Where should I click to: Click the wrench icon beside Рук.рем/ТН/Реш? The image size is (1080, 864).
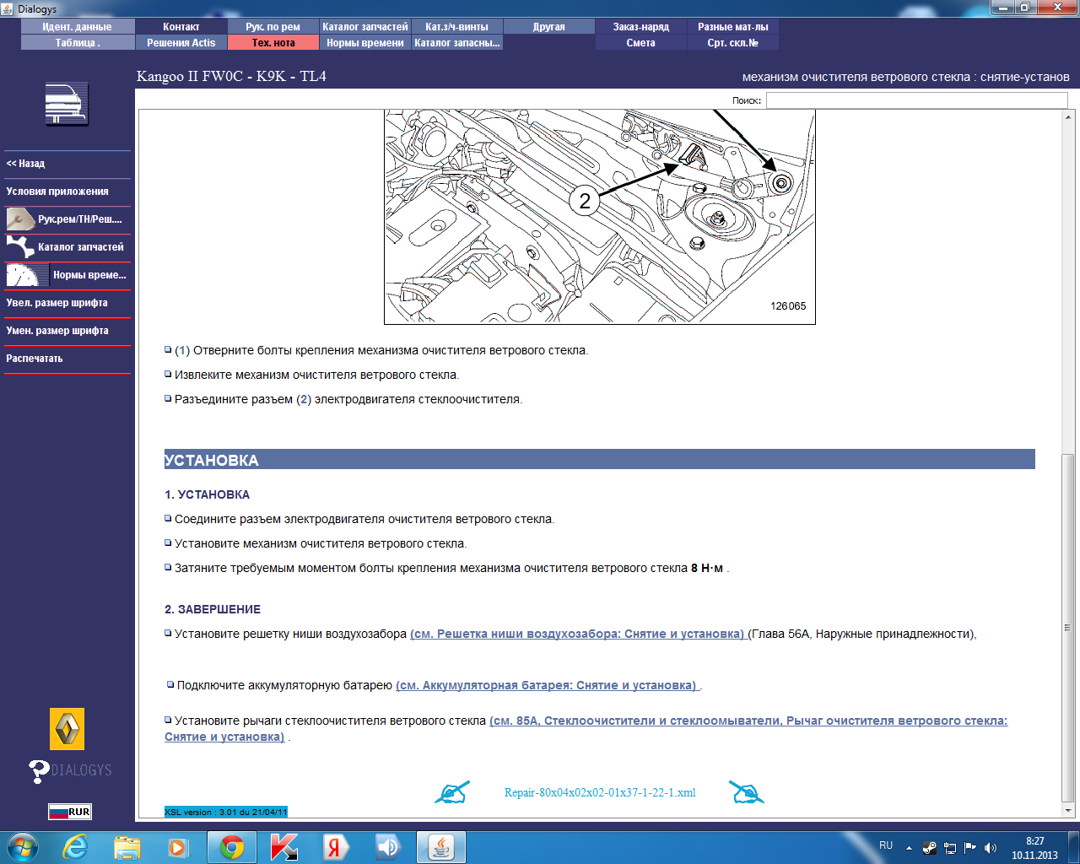(20, 219)
